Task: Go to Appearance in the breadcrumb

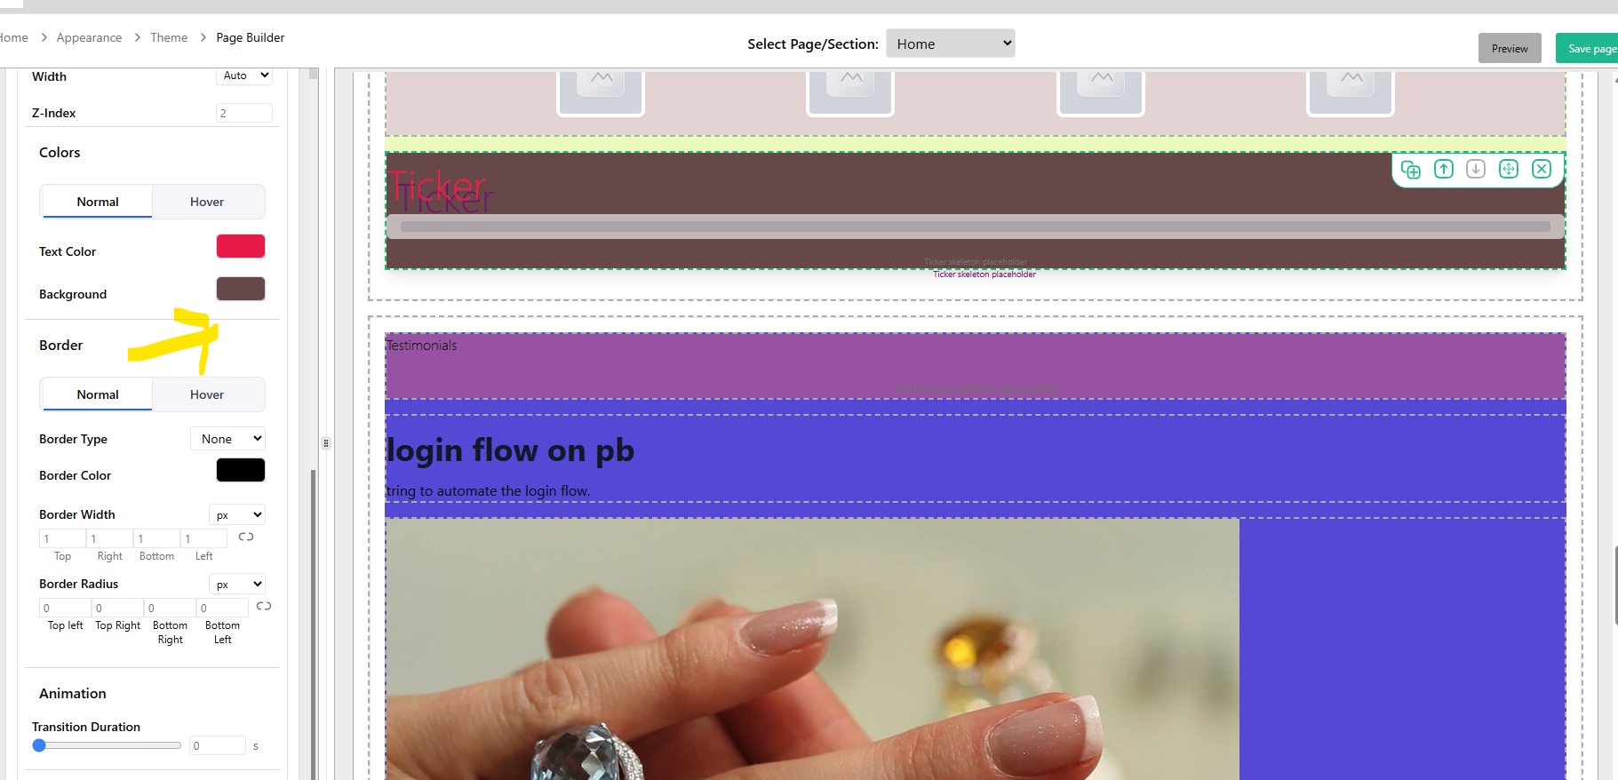Action: [x=89, y=37]
